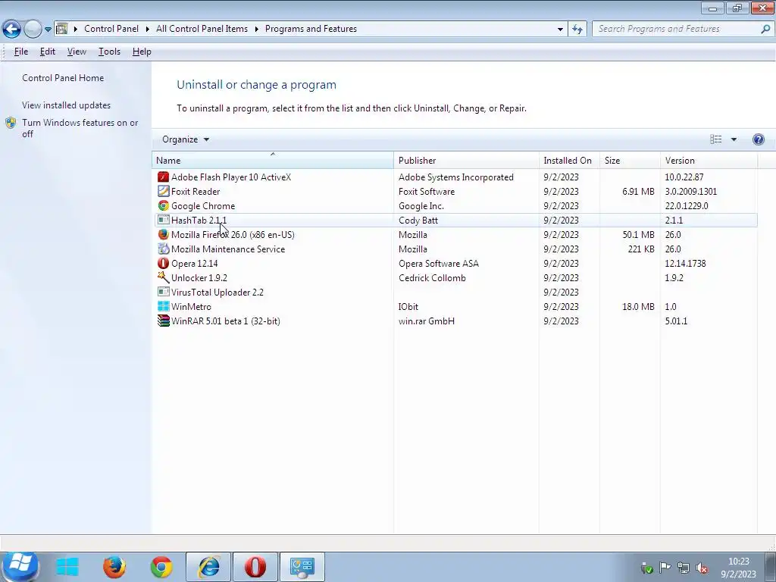776x582 pixels.
Task: Open View installed updates link
Action: (67, 105)
